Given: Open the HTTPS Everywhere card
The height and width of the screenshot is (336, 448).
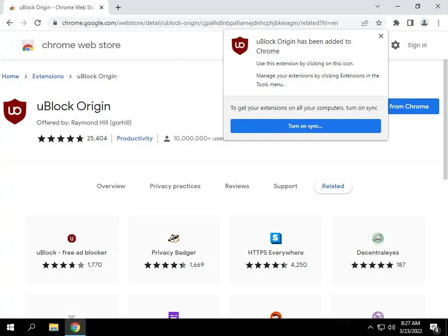Looking at the screenshot, I should (276, 250).
